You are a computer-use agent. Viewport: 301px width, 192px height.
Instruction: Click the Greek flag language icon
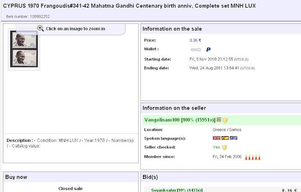tap(234, 138)
